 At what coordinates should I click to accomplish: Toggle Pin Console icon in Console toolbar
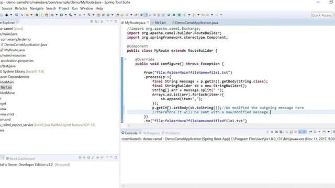pyautogui.click(x=310, y=132)
